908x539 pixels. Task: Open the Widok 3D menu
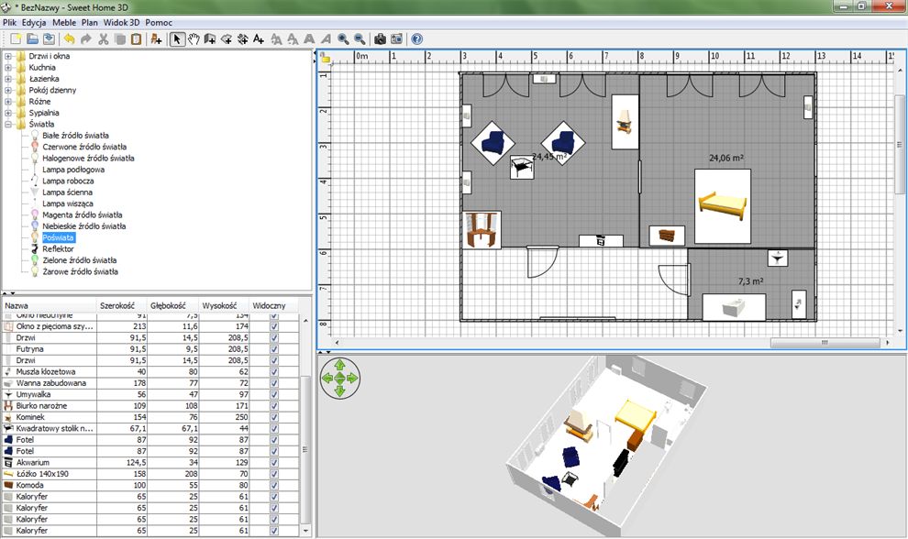tap(122, 22)
